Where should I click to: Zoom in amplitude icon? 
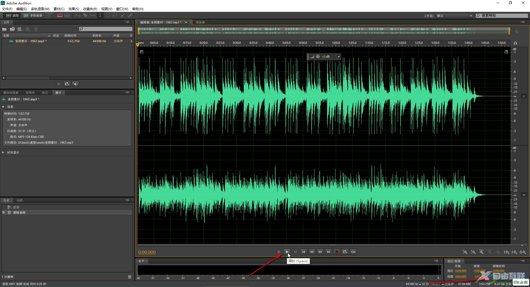click(x=465, y=252)
